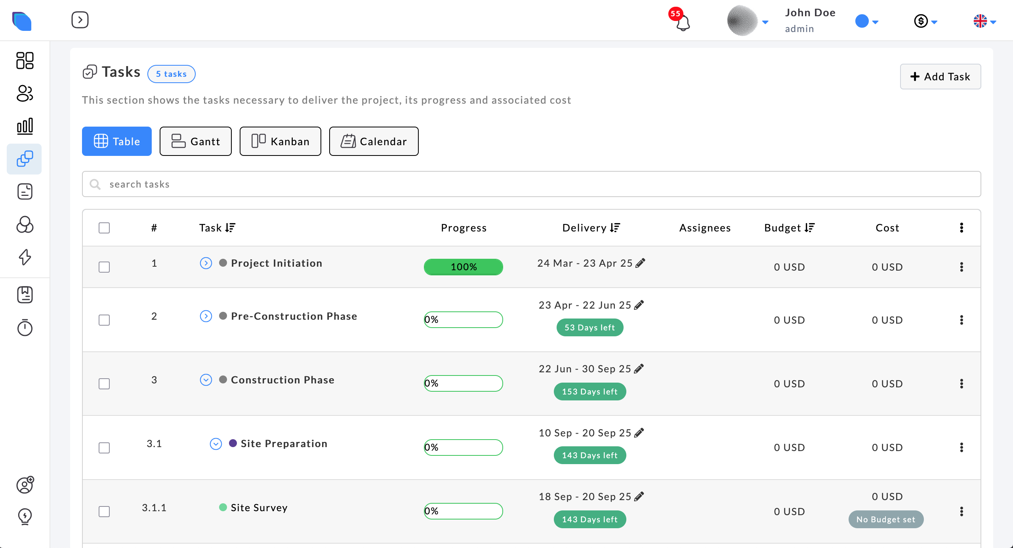This screenshot has width=1013, height=548.
Task: Click the stopwatch timer icon in sidebar
Action: 25,327
